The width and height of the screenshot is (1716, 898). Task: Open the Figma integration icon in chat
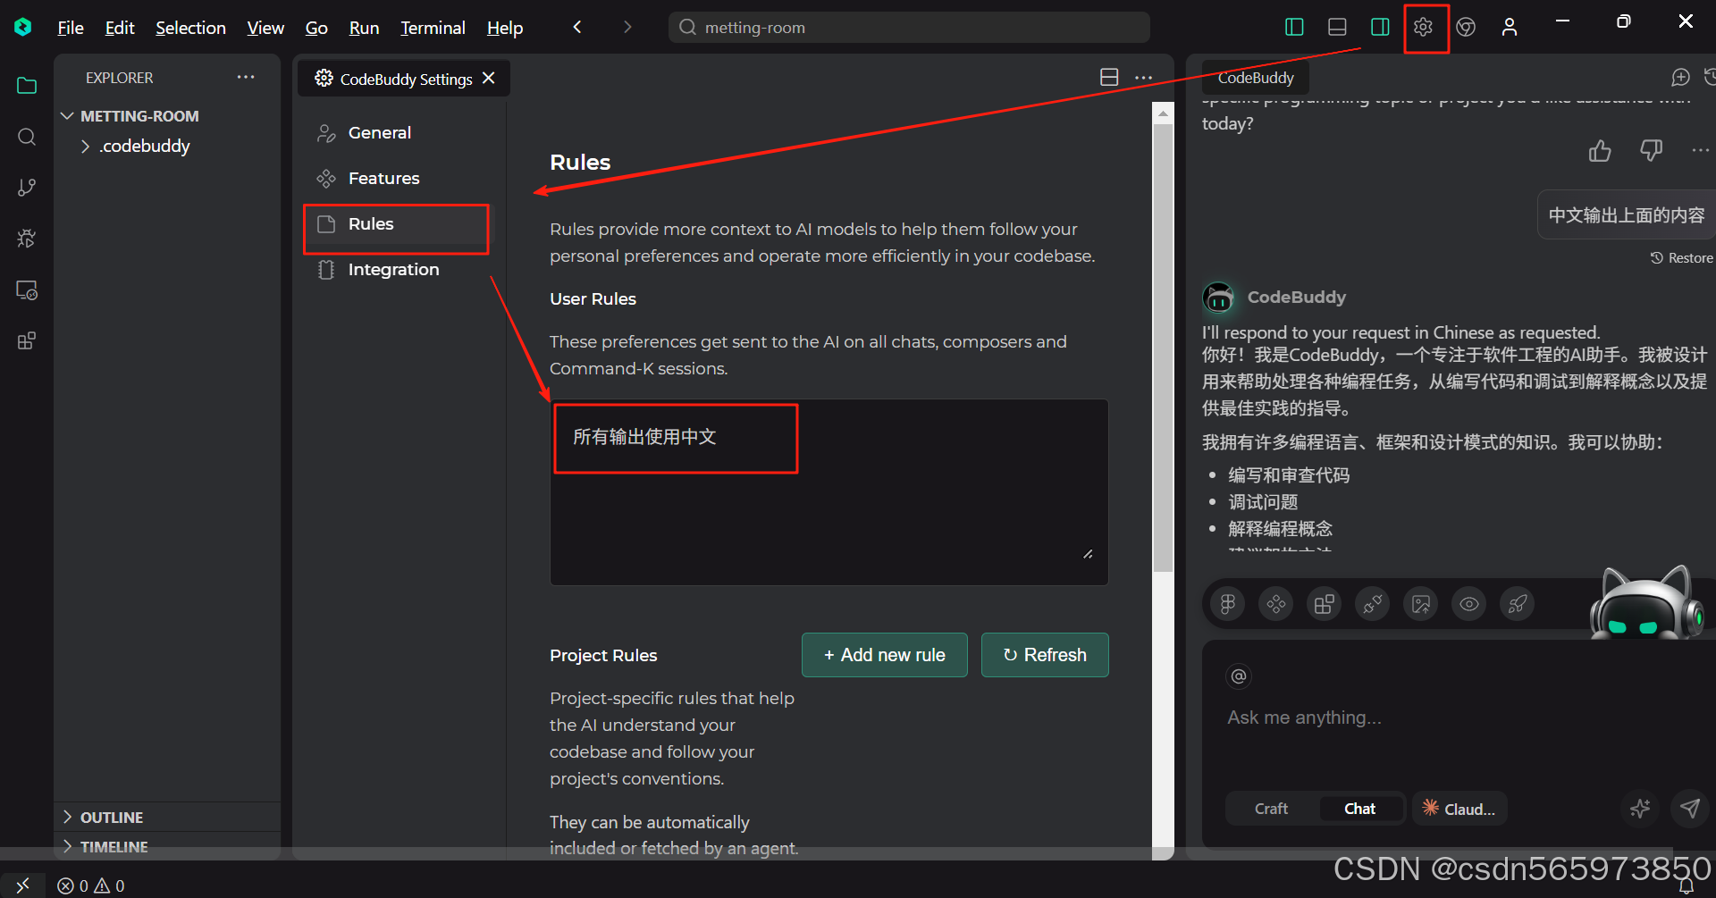(x=1226, y=603)
